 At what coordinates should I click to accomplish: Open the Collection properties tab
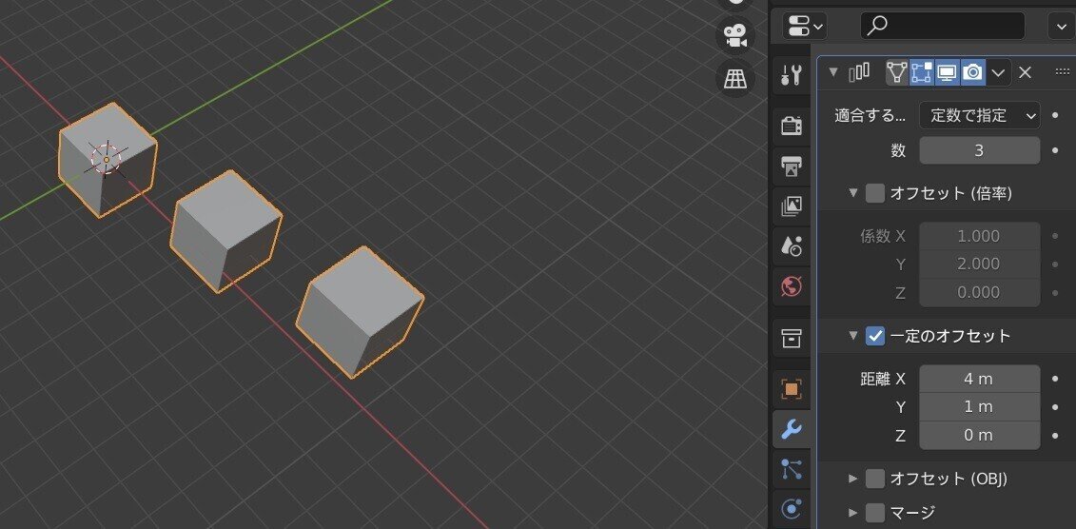click(792, 338)
